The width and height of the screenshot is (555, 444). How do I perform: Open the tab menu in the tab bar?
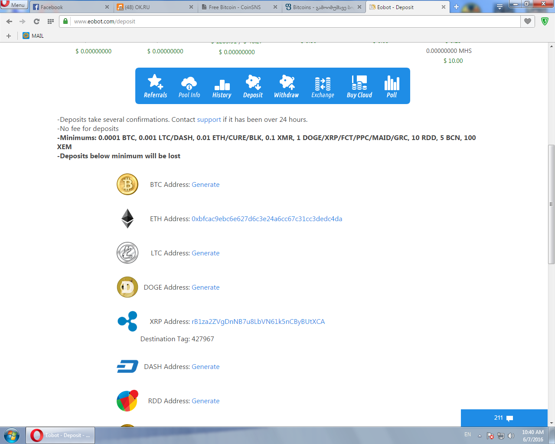click(x=499, y=7)
